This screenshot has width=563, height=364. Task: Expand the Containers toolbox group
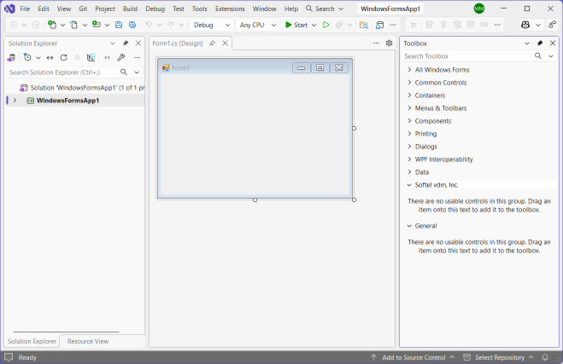409,95
